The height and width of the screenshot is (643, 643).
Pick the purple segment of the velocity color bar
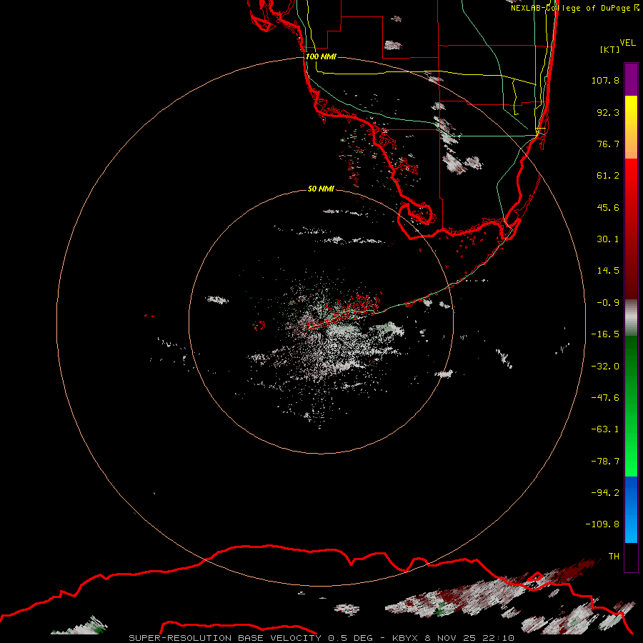point(631,79)
